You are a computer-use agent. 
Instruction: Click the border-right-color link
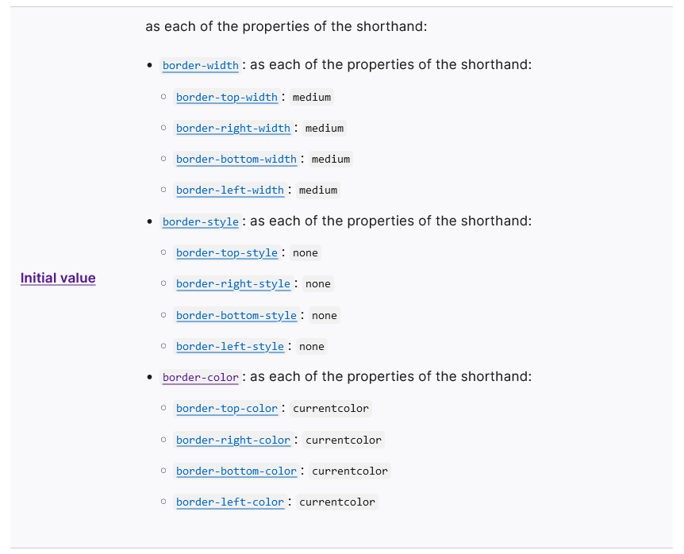click(233, 441)
